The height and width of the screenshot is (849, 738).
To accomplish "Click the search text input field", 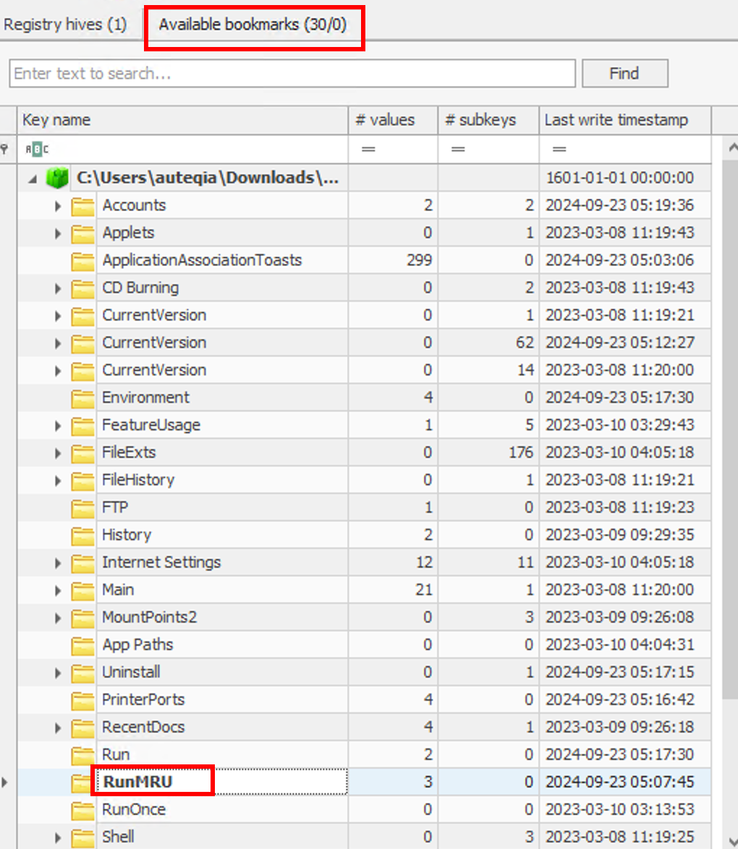I will [x=292, y=74].
